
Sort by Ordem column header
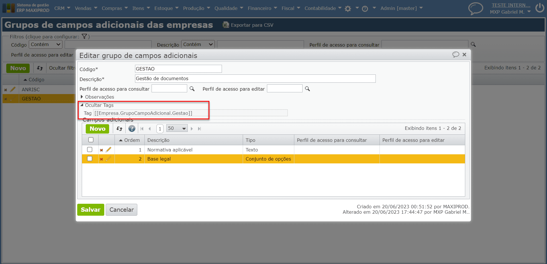129,140
